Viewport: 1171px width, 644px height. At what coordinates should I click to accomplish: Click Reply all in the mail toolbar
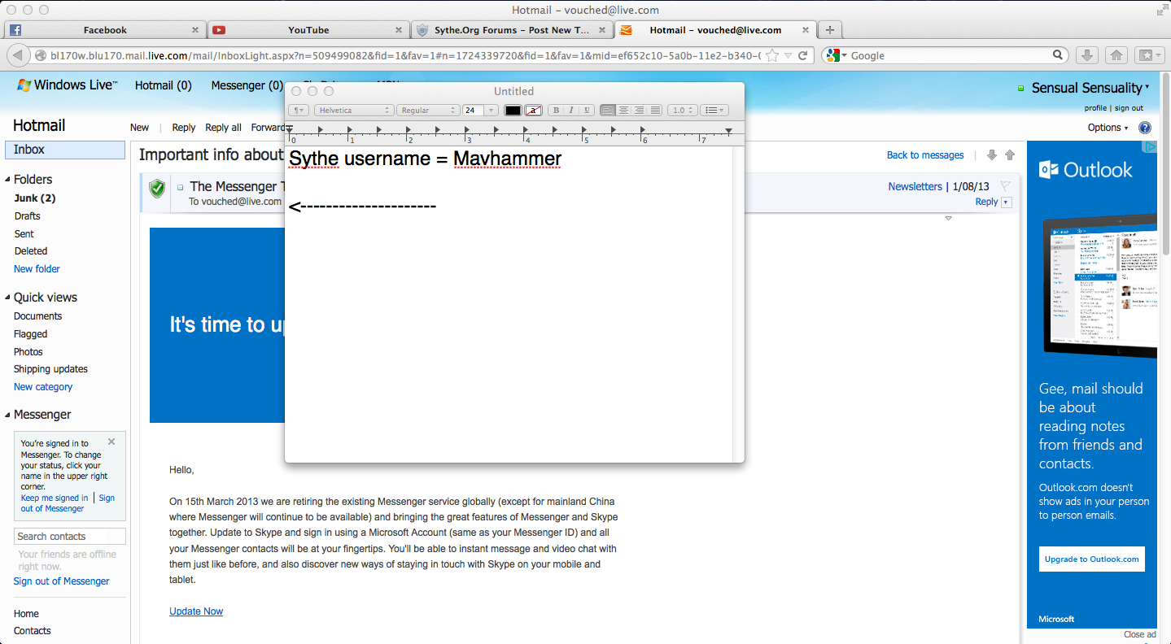click(x=223, y=128)
